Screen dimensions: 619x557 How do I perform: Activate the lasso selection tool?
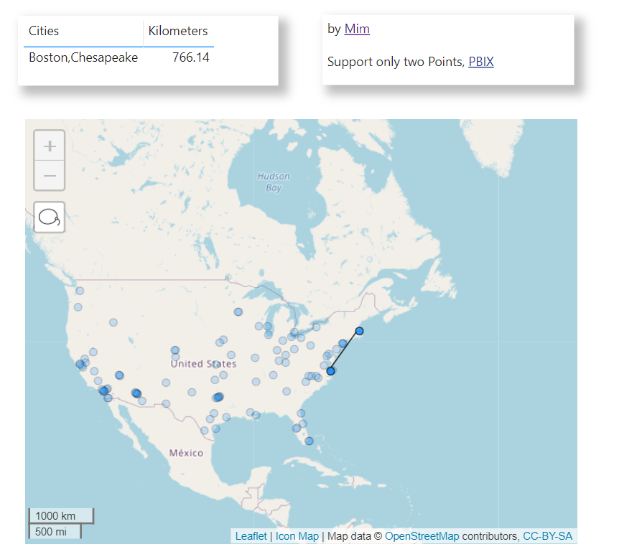point(50,217)
